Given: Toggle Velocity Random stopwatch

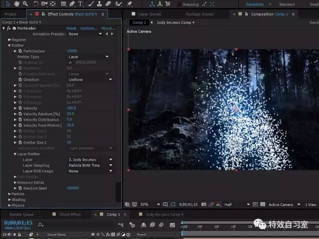Looking at the screenshot, I should tap(20, 114).
